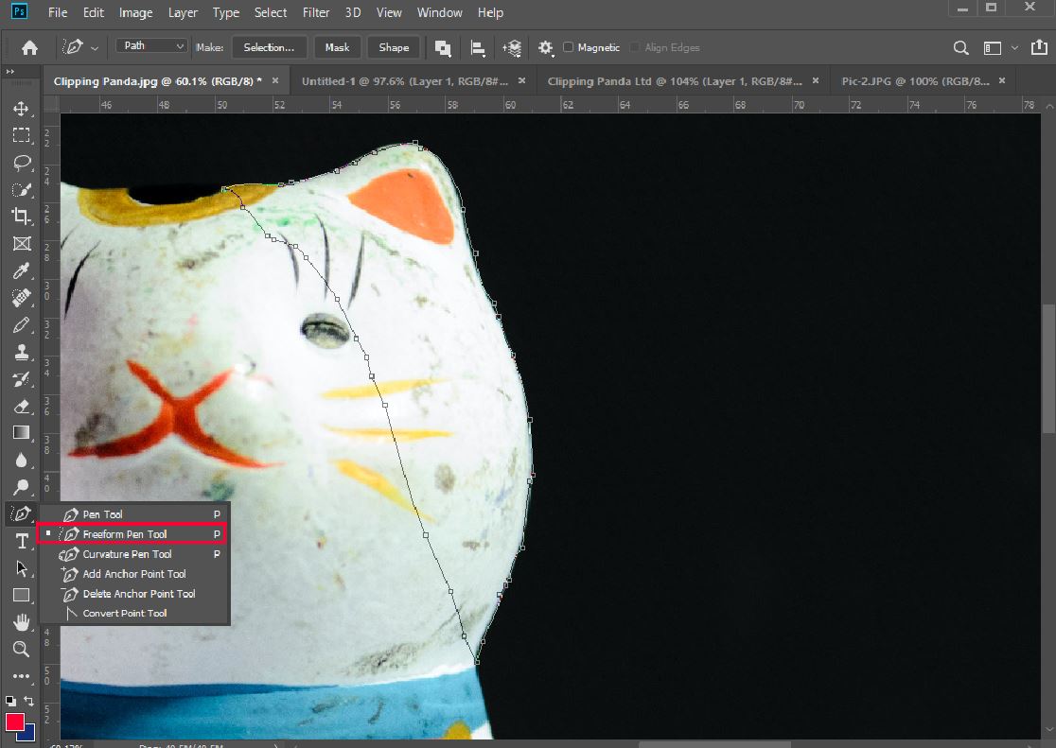Click the foreground color swatch
Viewport: 1056px width, 748px height.
click(x=16, y=722)
